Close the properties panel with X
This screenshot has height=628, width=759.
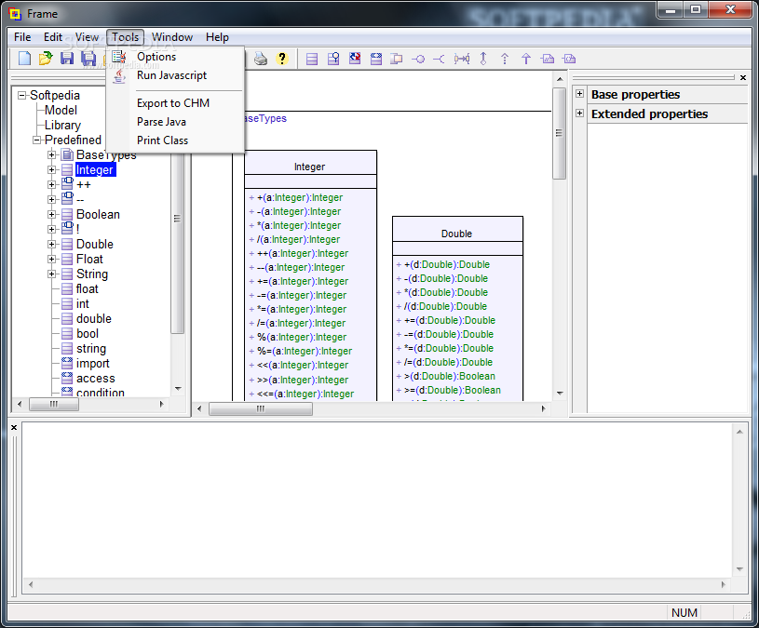tap(743, 78)
